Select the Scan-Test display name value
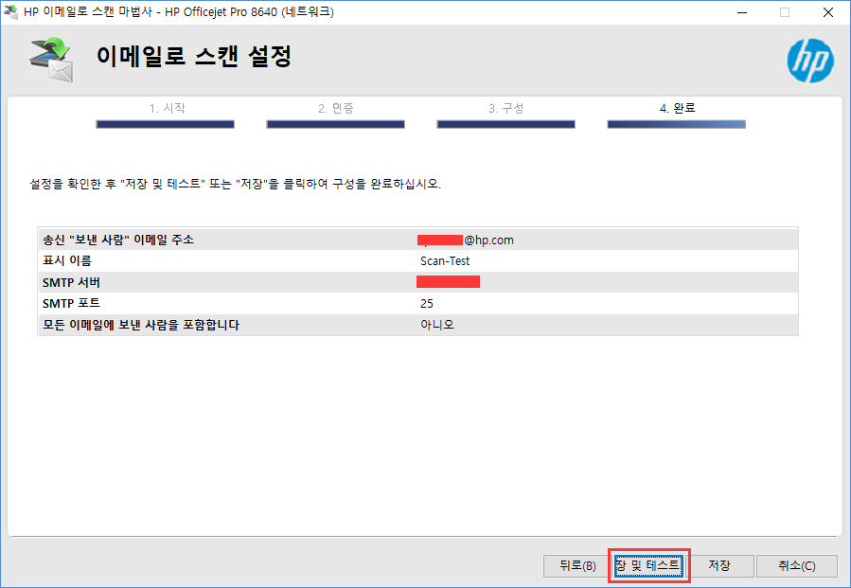 click(445, 261)
